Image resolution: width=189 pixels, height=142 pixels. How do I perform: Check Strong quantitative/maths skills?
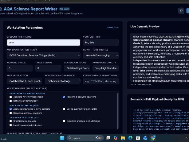point(64,109)
